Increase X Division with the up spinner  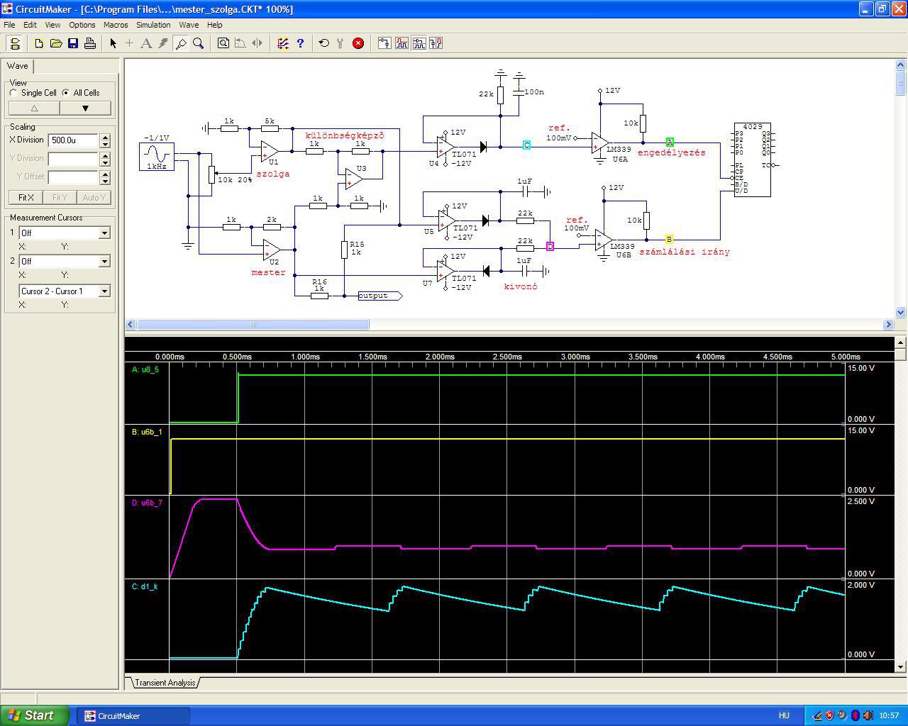pyautogui.click(x=105, y=137)
